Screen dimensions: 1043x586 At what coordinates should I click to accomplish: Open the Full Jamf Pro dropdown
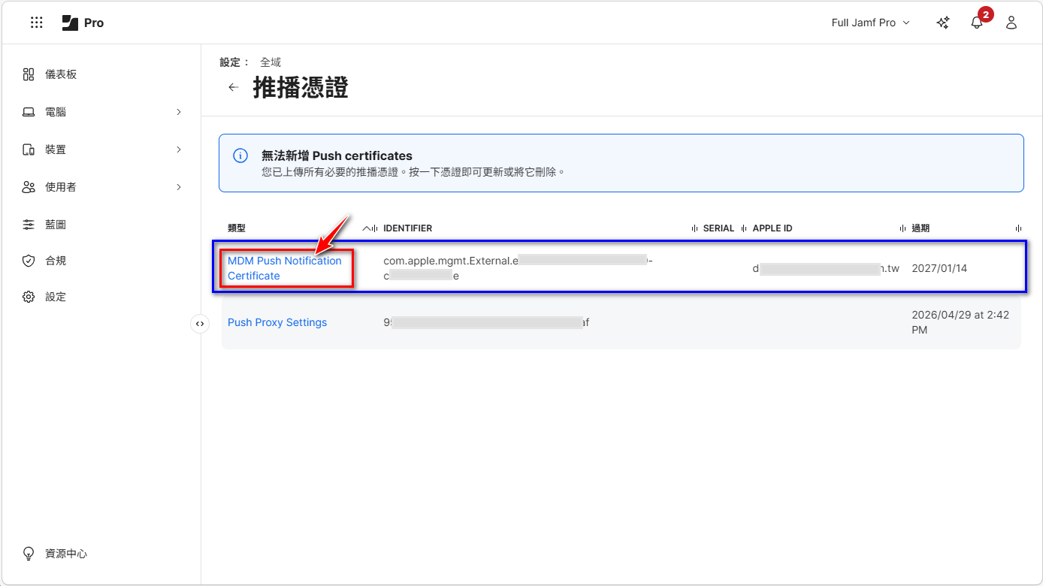tap(870, 23)
